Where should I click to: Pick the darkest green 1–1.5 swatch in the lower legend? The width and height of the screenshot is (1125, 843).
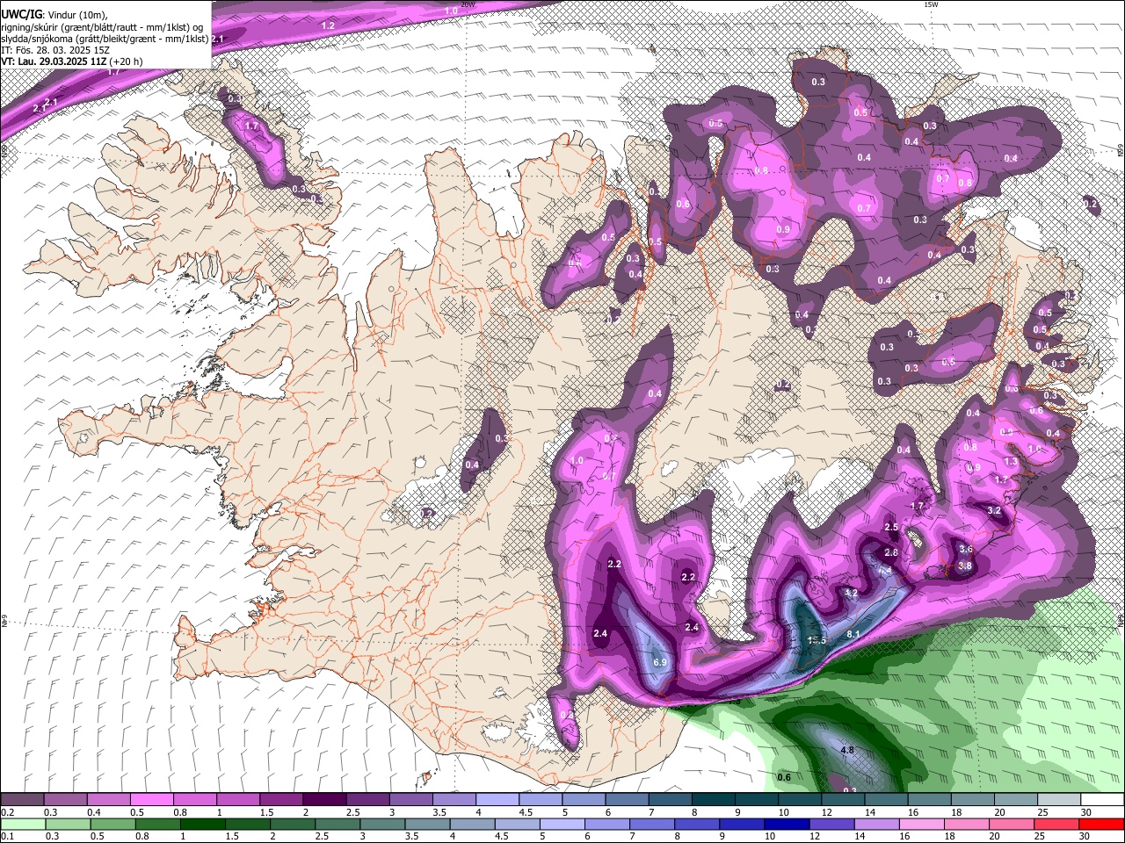[203, 824]
